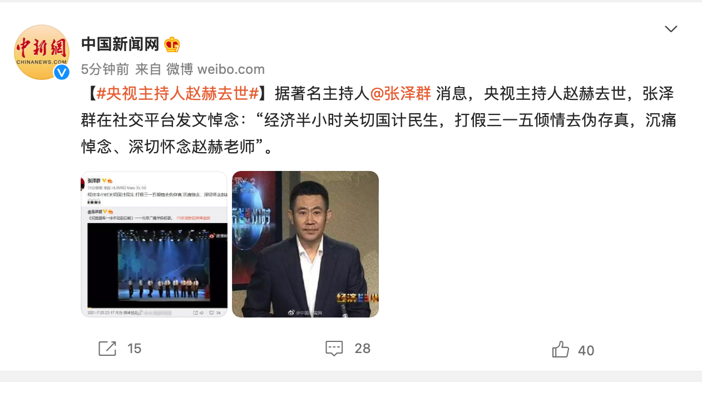
Task: Click the Weibo watermark on portrait photo
Action: coord(305,313)
